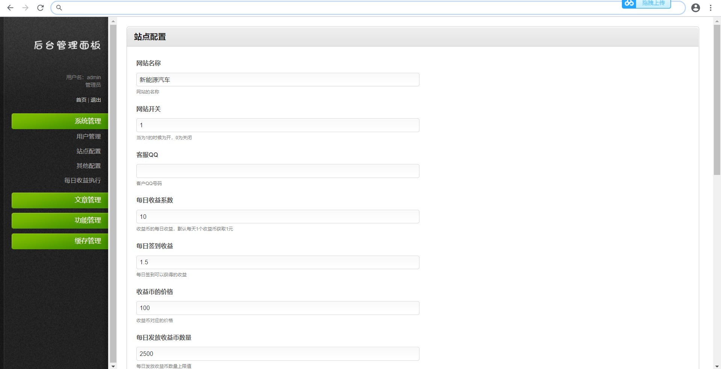This screenshot has width=721, height=369.
Task: Open the browser profile avatar icon
Action: 695,8
